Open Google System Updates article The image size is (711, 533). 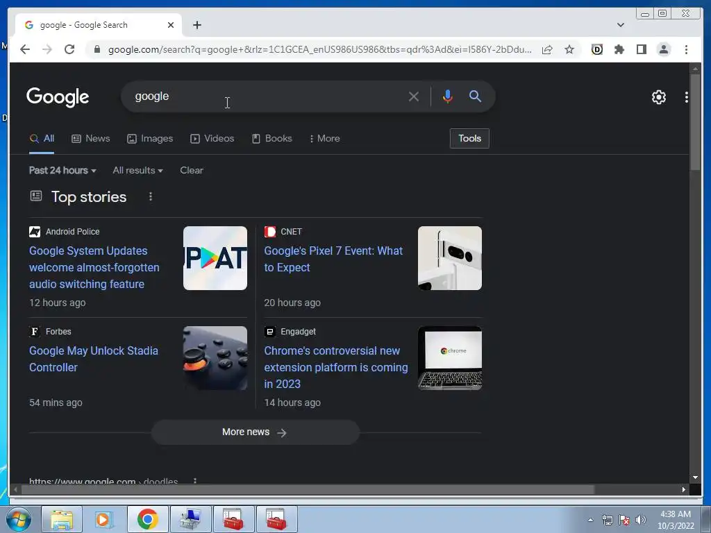[94, 267]
